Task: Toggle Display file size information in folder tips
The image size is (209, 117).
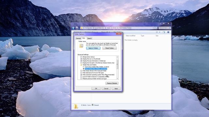Action: [x=81, y=61]
